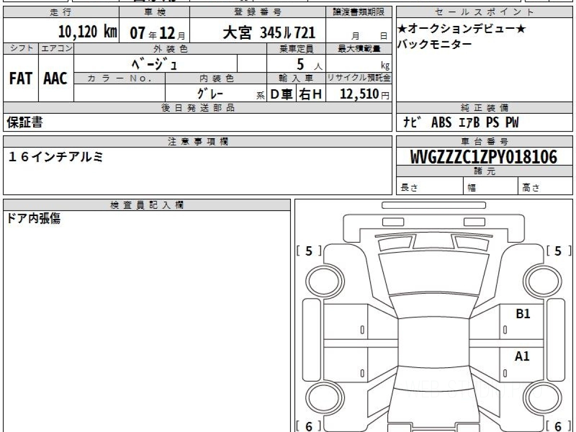Image resolution: width=576 pixels, height=432 pixels.
Task: Click the 純正装備 header
Action: tap(484, 108)
